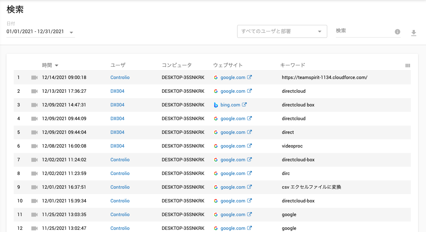Open the column chooser icon

pos(408,66)
